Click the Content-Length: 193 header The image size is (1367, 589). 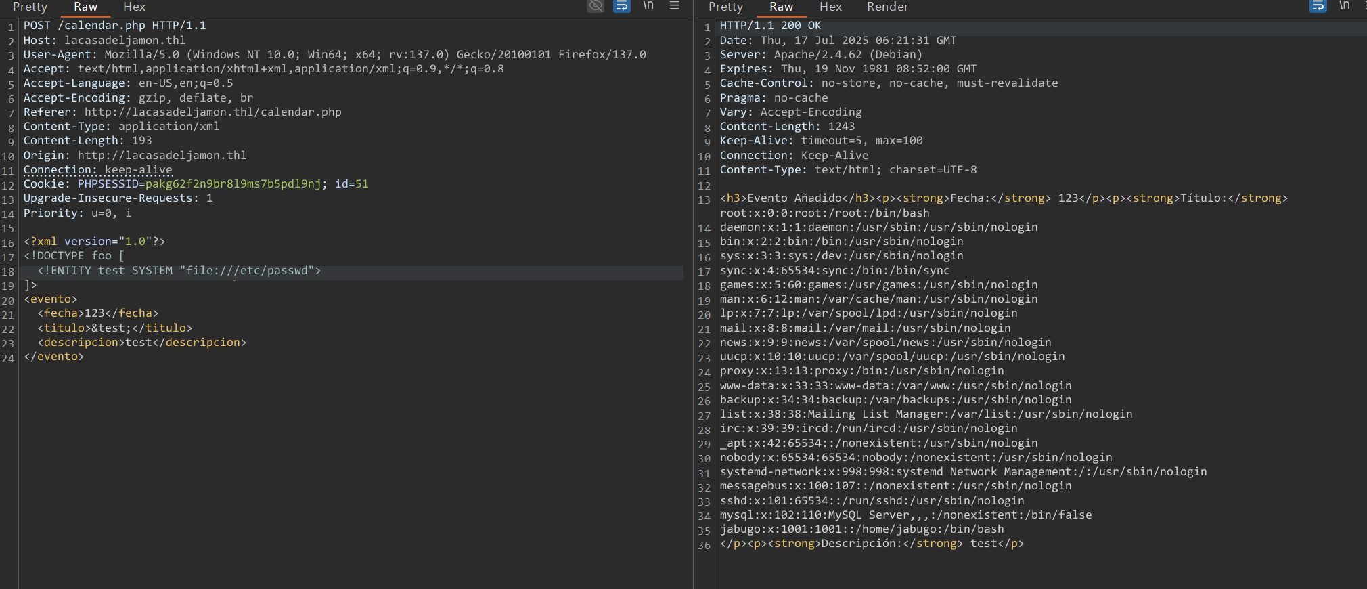point(88,141)
